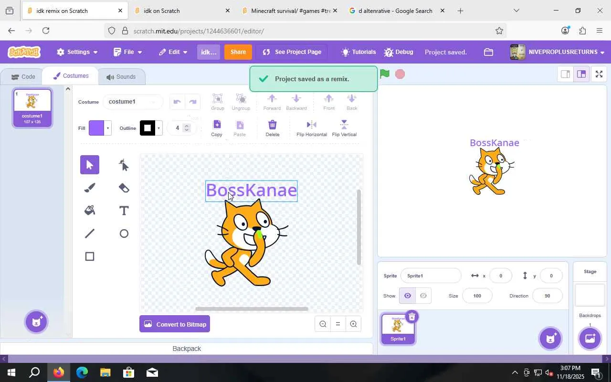Select the Text tool
The height and width of the screenshot is (382, 611).
coord(124,211)
